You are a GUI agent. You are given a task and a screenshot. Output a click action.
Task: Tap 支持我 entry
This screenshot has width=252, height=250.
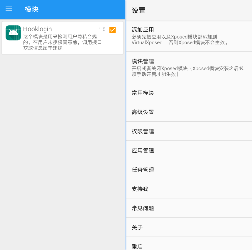pos(189,189)
